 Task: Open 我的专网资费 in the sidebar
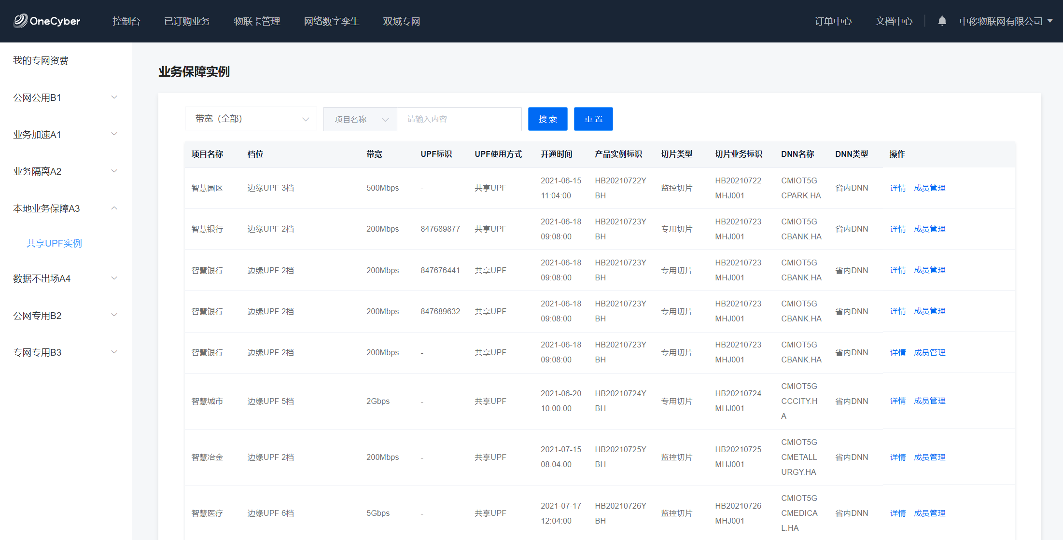coord(41,60)
